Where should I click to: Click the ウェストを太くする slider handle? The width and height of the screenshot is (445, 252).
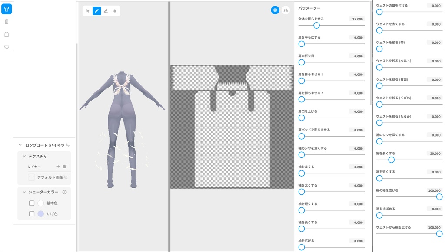(x=379, y=31)
